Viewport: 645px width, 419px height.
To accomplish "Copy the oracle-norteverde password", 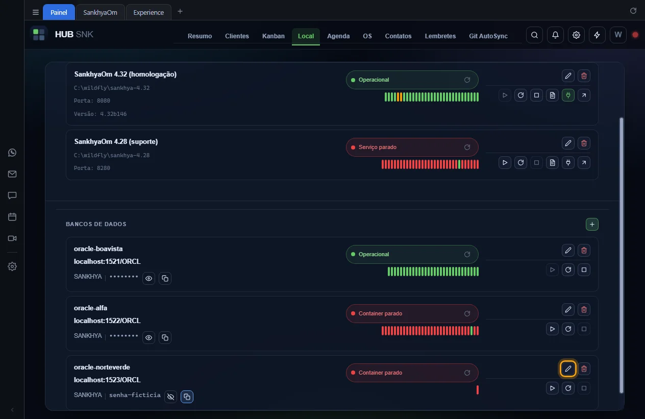I will pyautogui.click(x=187, y=397).
